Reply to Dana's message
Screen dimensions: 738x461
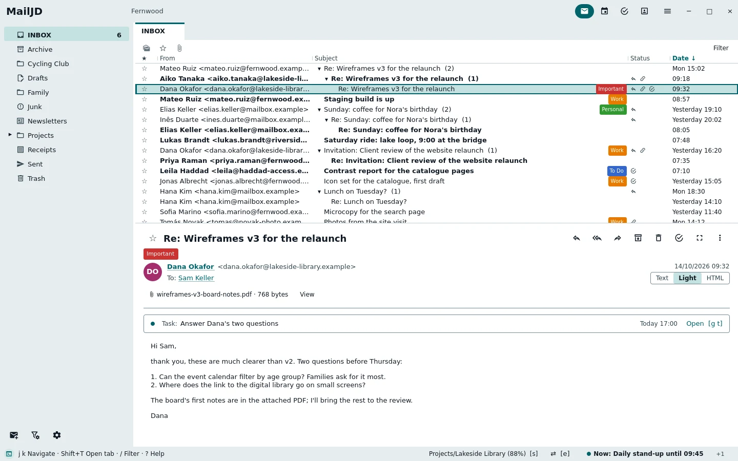pos(577,238)
